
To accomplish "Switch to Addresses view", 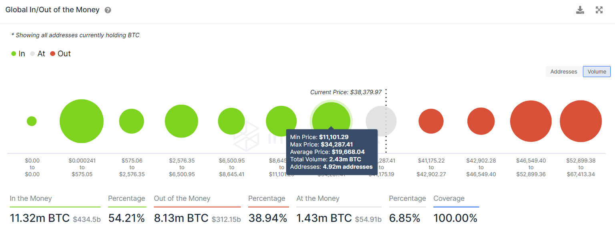I will (563, 71).
